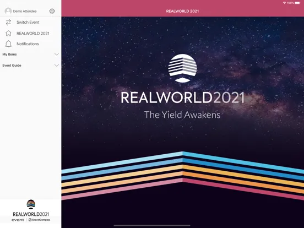304x228 pixels.
Task: Tap the battery indicator in status bar
Action: (x=297, y=3)
